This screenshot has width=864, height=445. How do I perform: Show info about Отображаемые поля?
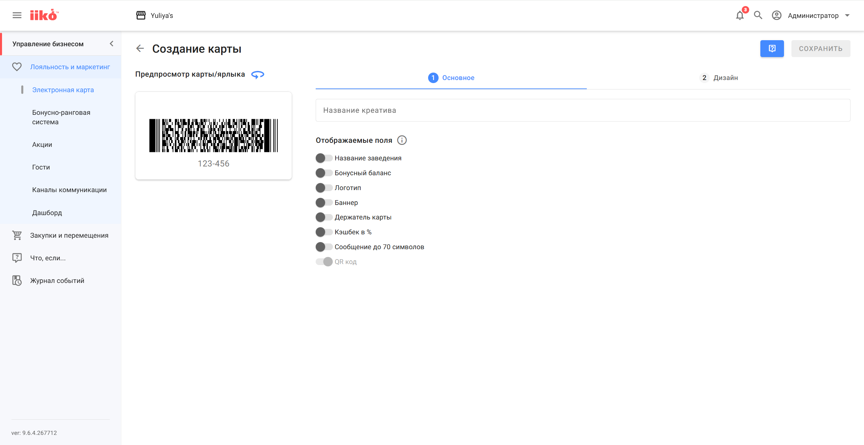402,140
